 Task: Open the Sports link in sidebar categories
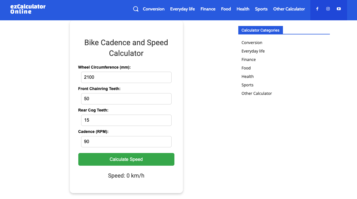click(247, 85)
